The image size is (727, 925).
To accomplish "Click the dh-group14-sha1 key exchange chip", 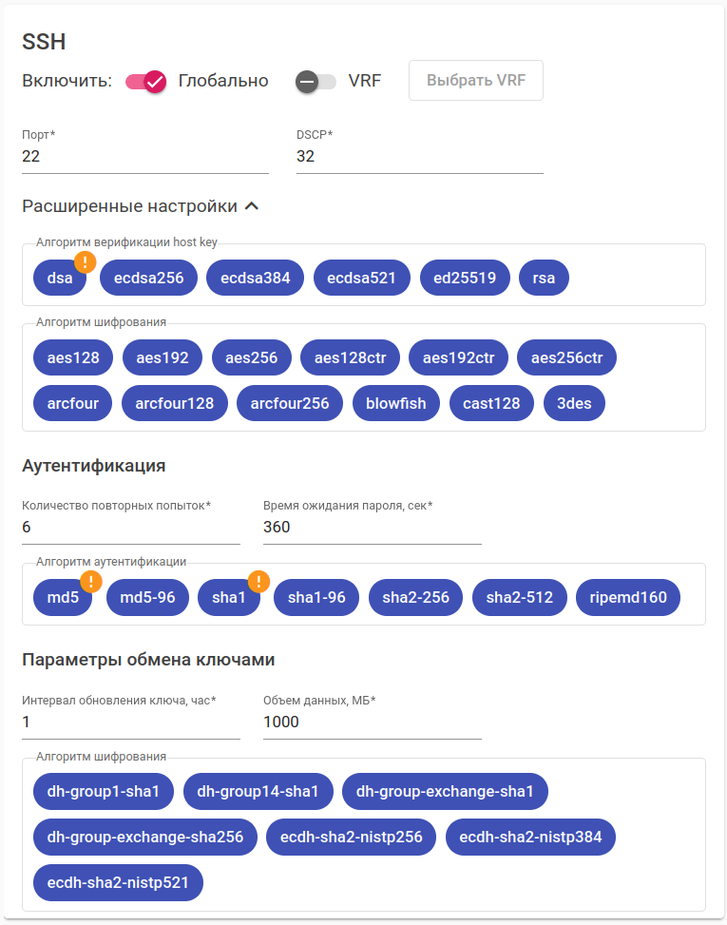I will click(x=258, y=791).
